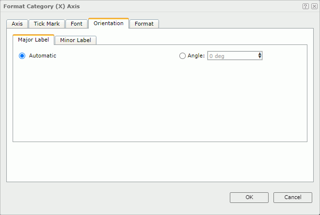The width and height of the screenshot is (320, 215).
Task: Select the Automatic radio button
Action: click(x=22, y=56)
